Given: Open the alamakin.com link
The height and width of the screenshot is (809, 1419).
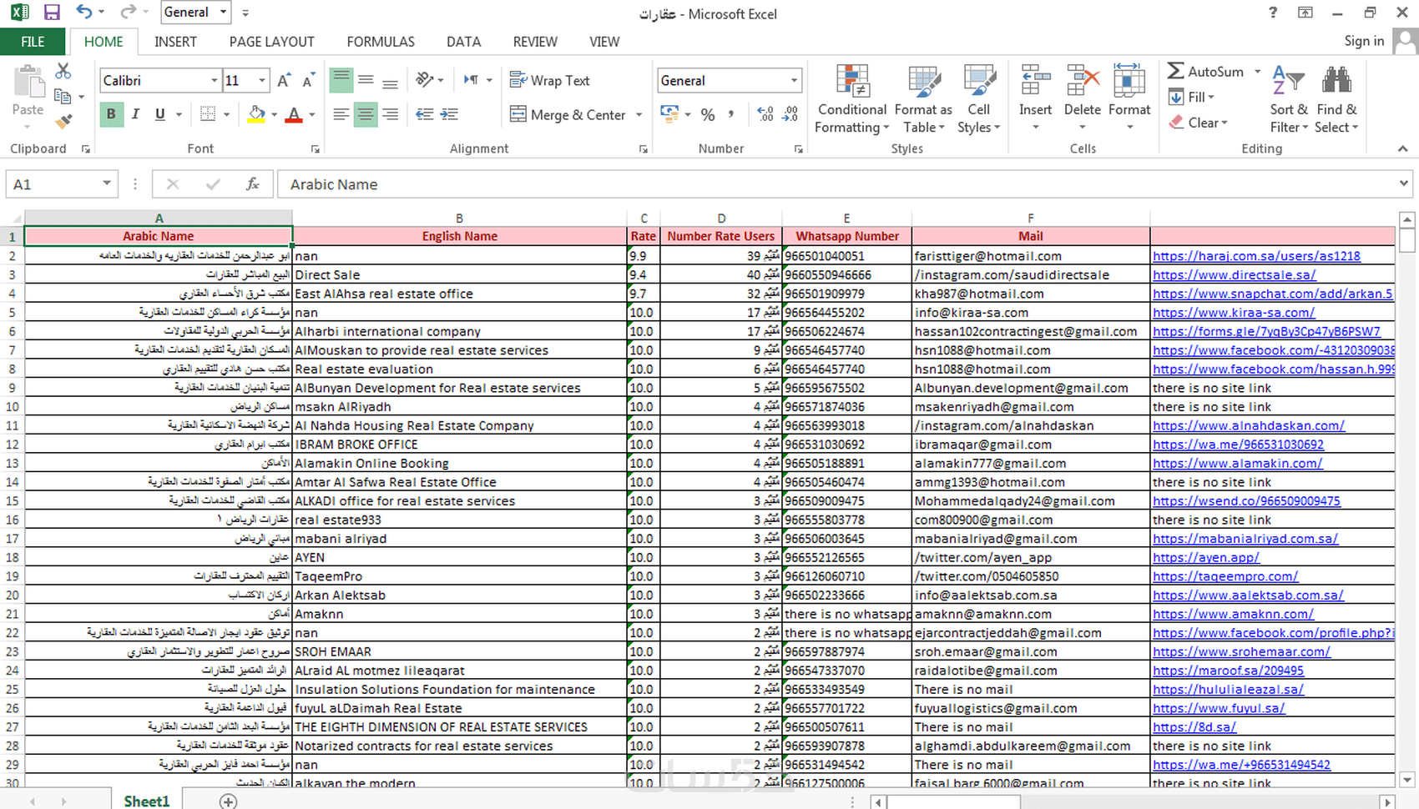Looking at the screenshot, I should [1237, 463].
